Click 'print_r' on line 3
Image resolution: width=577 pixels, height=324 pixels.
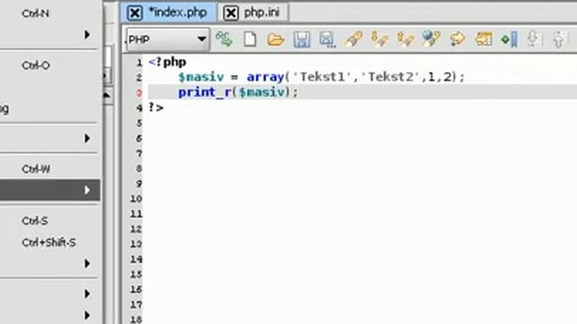tap(205, 92)
